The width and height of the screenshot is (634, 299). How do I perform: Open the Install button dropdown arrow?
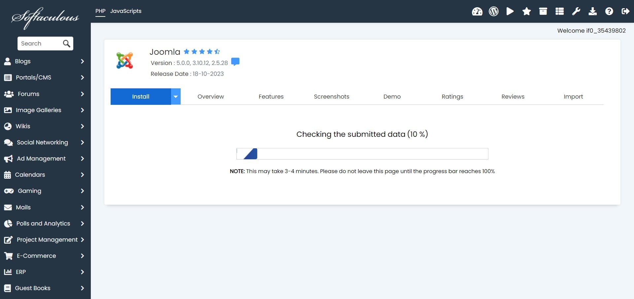[x=176, y=97]
